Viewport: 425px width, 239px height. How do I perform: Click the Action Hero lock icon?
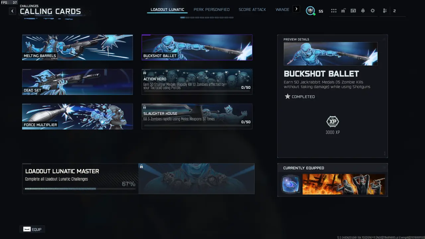click(144, 73)
